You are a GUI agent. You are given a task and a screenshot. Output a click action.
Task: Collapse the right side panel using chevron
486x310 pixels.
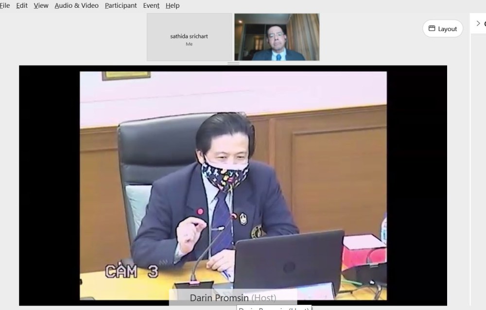(x=478, y=23)
